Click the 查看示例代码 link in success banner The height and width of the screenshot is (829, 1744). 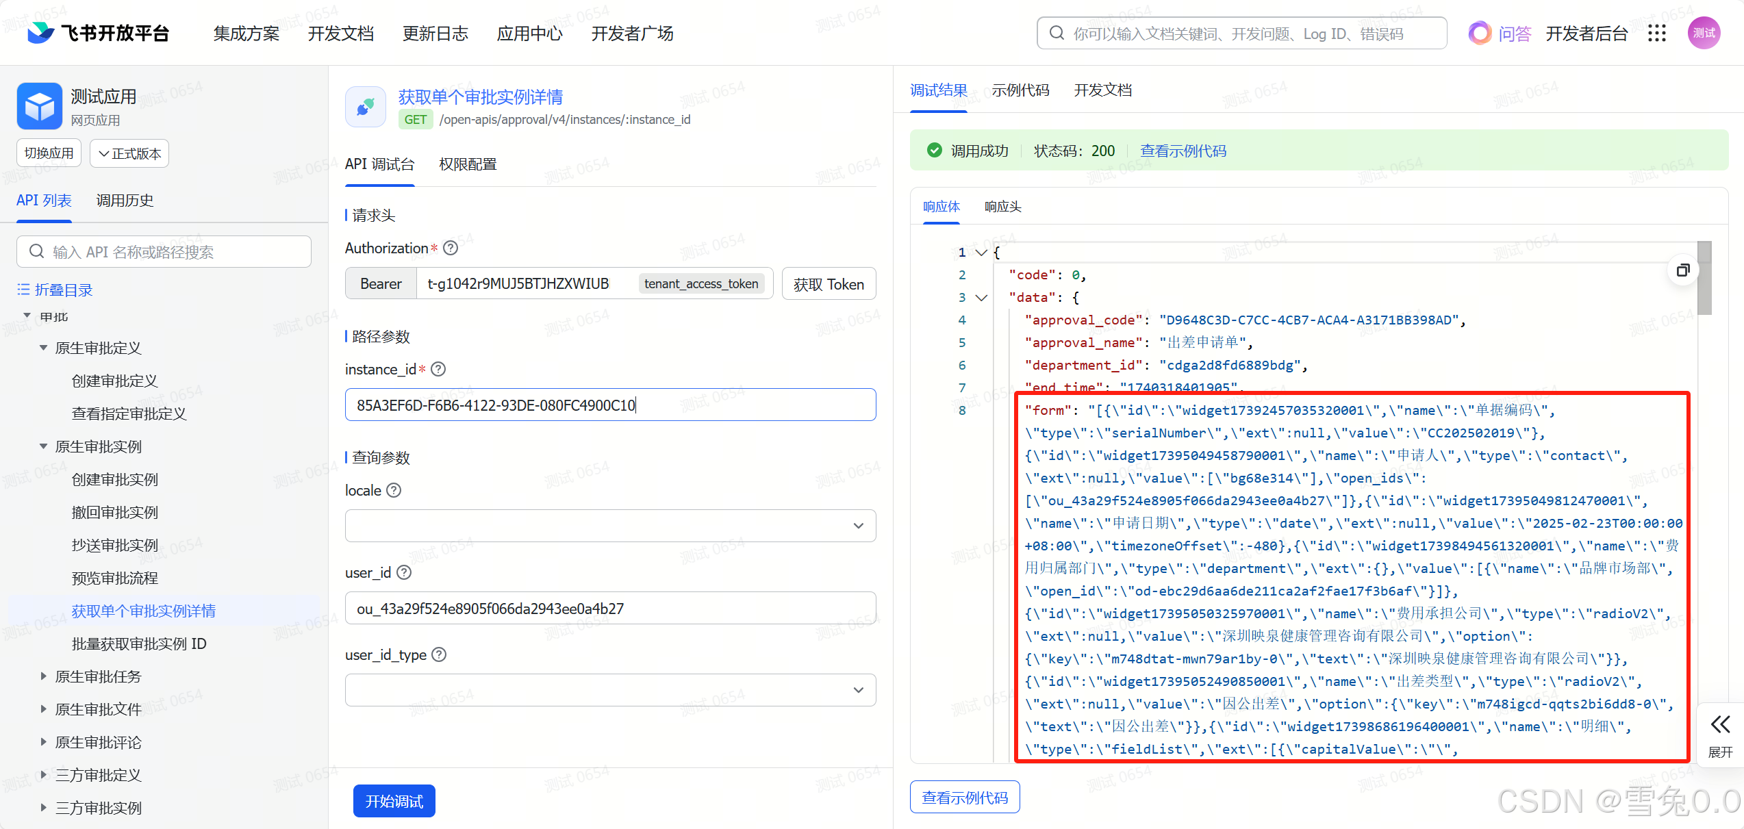click(1183, 151)
